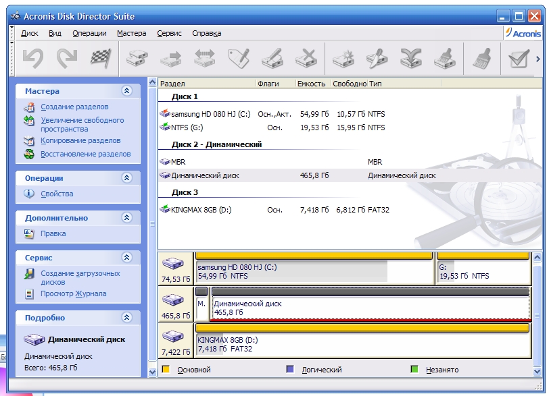
Task: Open the Справка menu
Action: (x=207, y=33)
